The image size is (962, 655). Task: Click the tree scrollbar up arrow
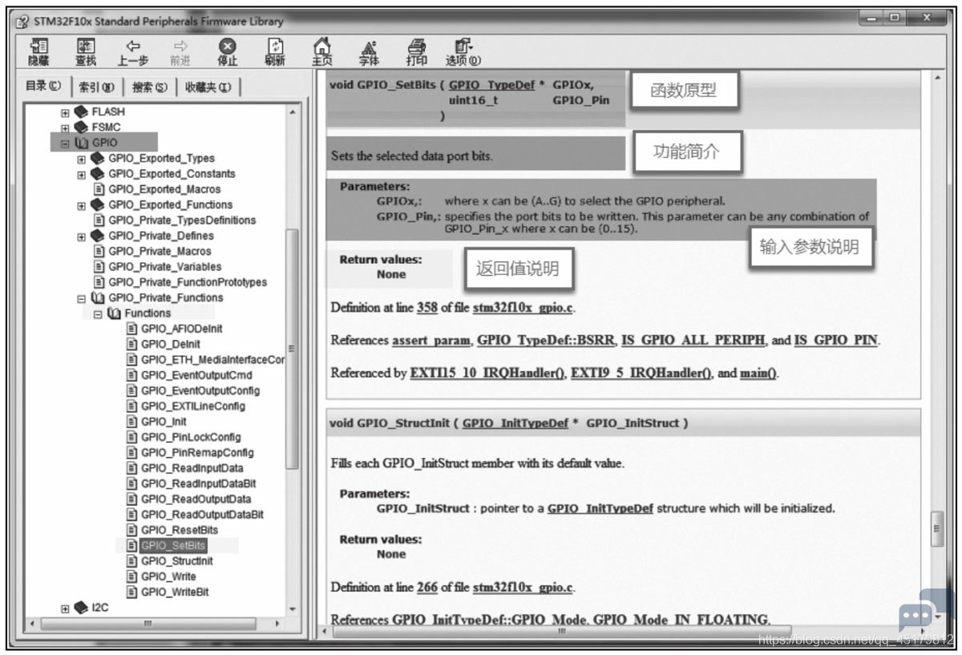[x=292, y=112]
